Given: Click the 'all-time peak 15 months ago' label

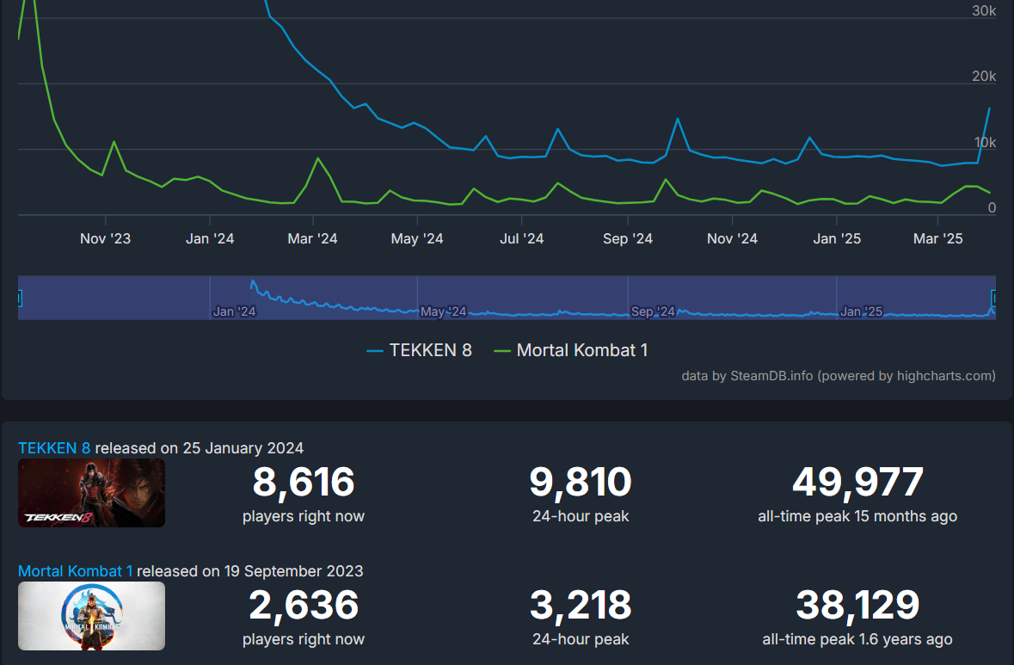Looking at the screenshot, I should (x=857, y=516).
